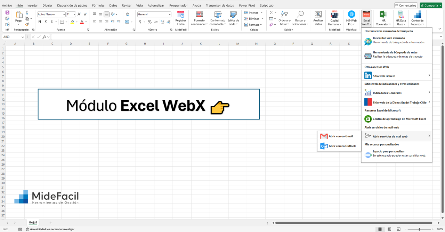Image resolution: width=445 pixels, height=232 pixels.
Task: Click the Compartir button
Action: pos(431,5)
